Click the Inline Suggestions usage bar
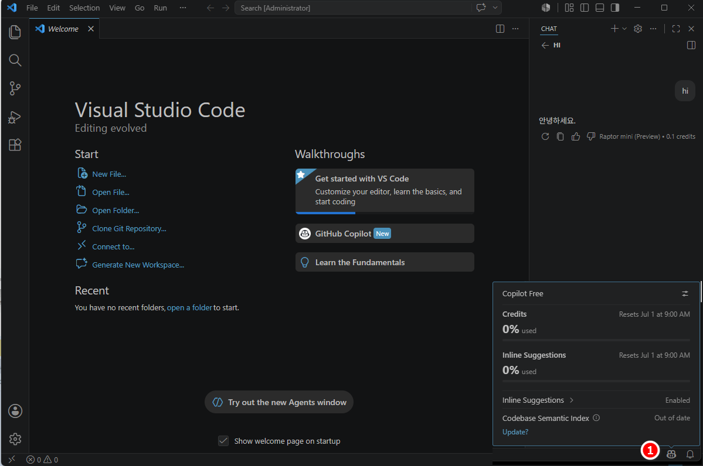 click(x=596, y=381)
